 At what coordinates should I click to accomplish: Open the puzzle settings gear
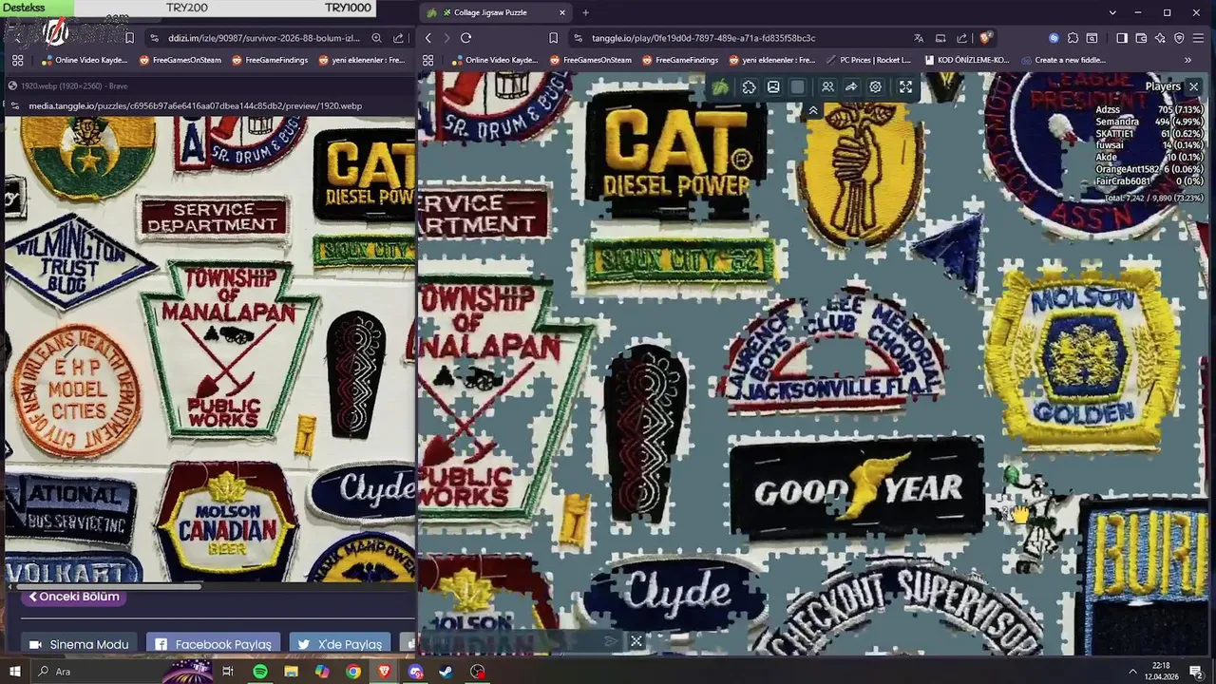(x=876, y=86)
